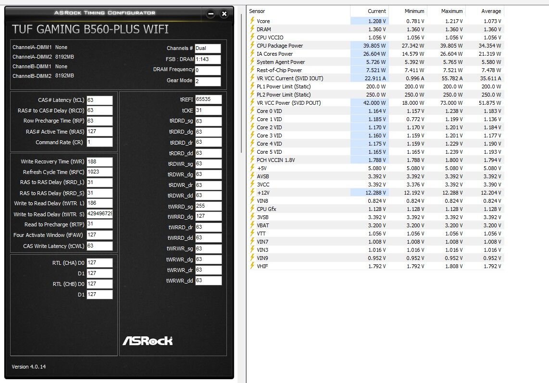This screenshot has width=549, height=383.
Task: Click the Row Precharge Time (tRP) field
Action: 100,121
